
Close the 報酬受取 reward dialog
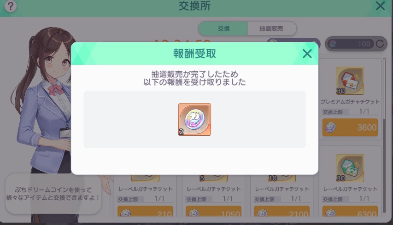pos(307,53)
